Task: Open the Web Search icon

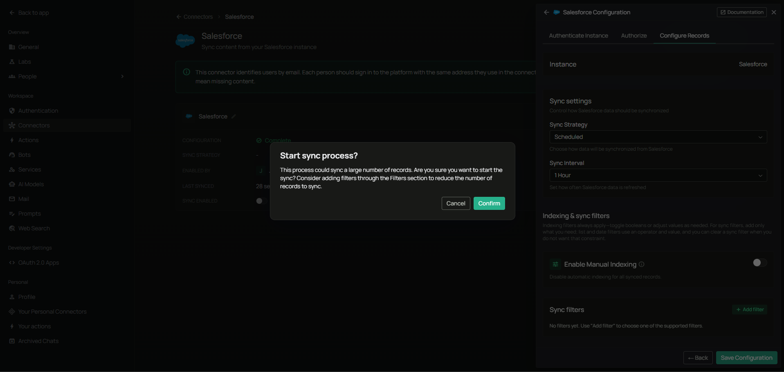Action: pyautogui.click(x=12, y=228)
